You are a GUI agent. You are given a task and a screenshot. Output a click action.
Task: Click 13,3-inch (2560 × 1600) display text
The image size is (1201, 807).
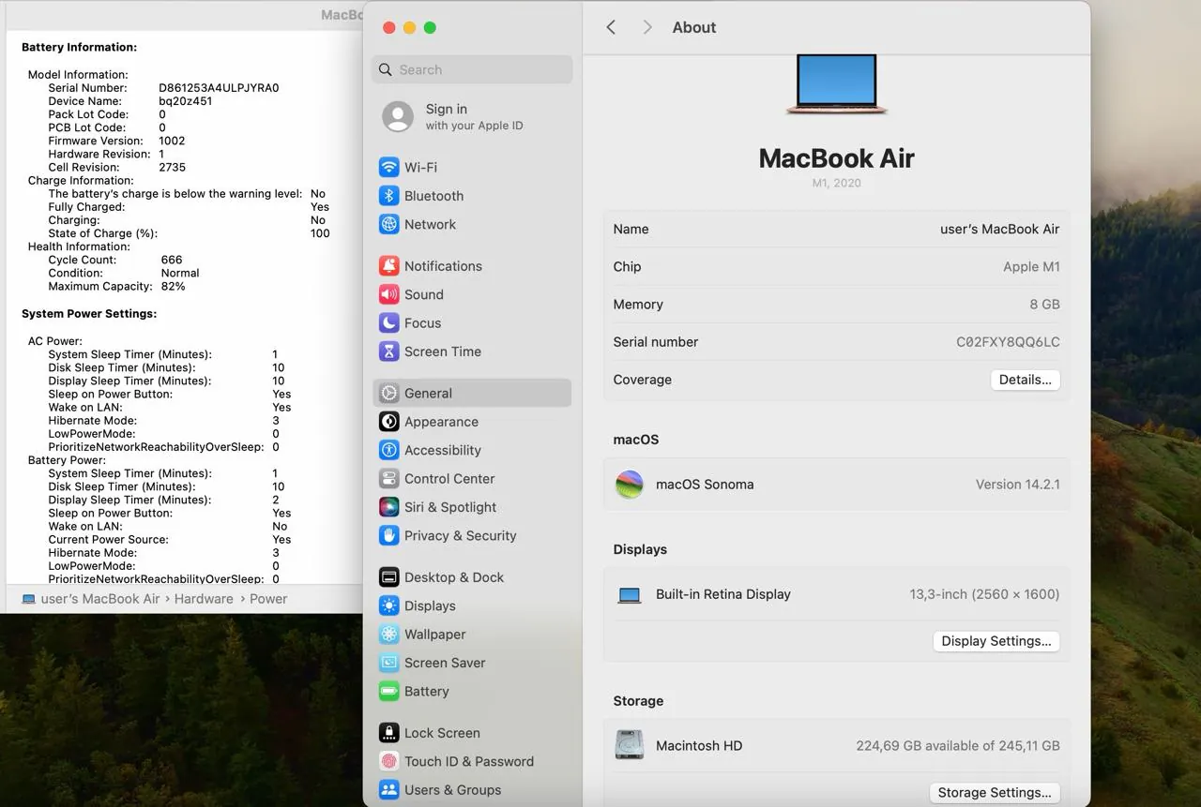pos(984,594)
